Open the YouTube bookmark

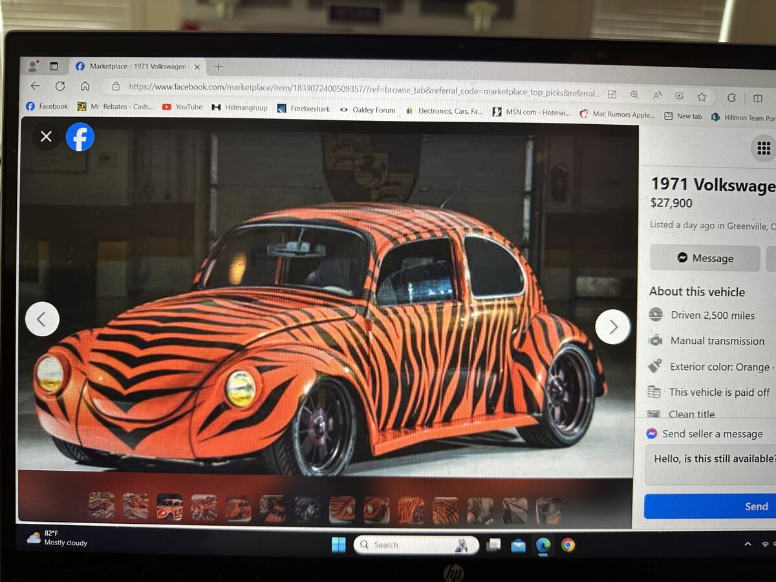pyautogui.click(x=182, y=107)
